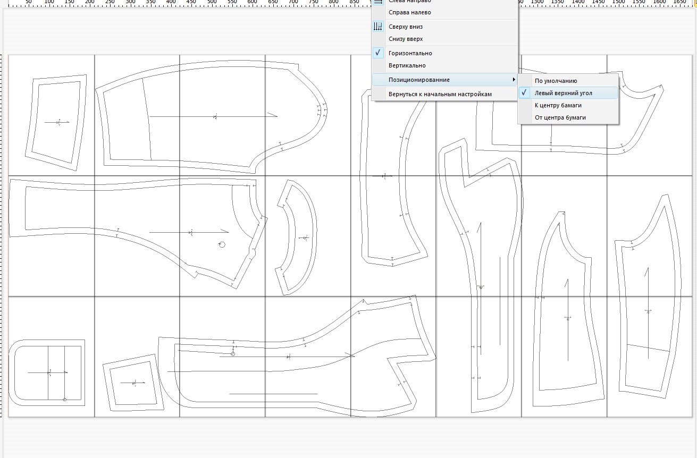Image resolution: width=697 pixels, height=458 pixels.
Task: Expand the Позиционирование submenu
Action: tap(419, 80)
